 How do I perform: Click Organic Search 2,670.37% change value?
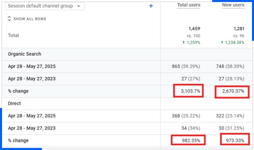(232, 91)
